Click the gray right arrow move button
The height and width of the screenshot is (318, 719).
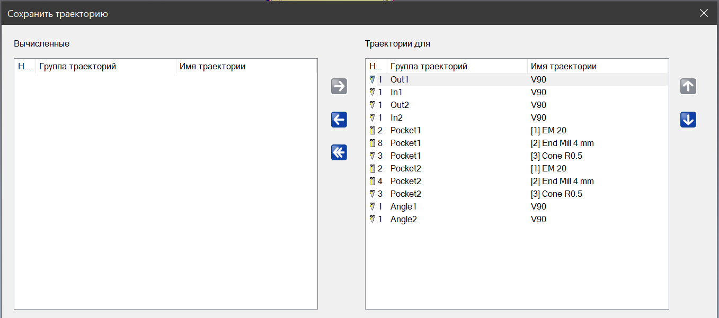tap(339, 86)
